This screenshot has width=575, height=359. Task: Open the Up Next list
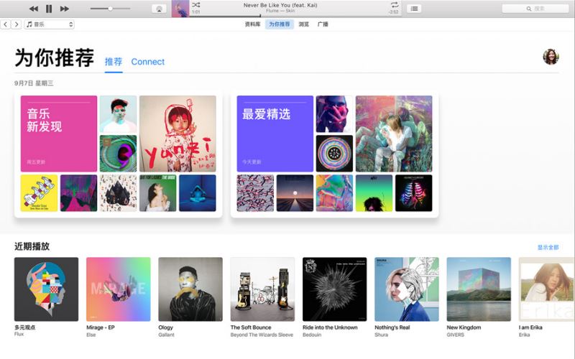tap(414, 9)
